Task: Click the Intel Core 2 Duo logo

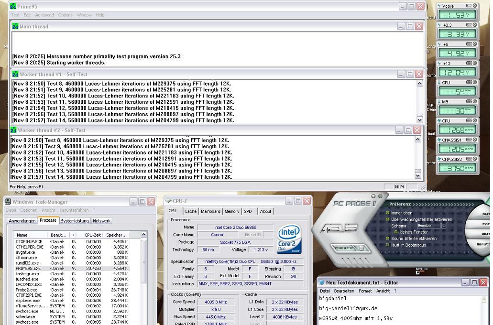Action: pyautogui.click(x=289, y=239)
